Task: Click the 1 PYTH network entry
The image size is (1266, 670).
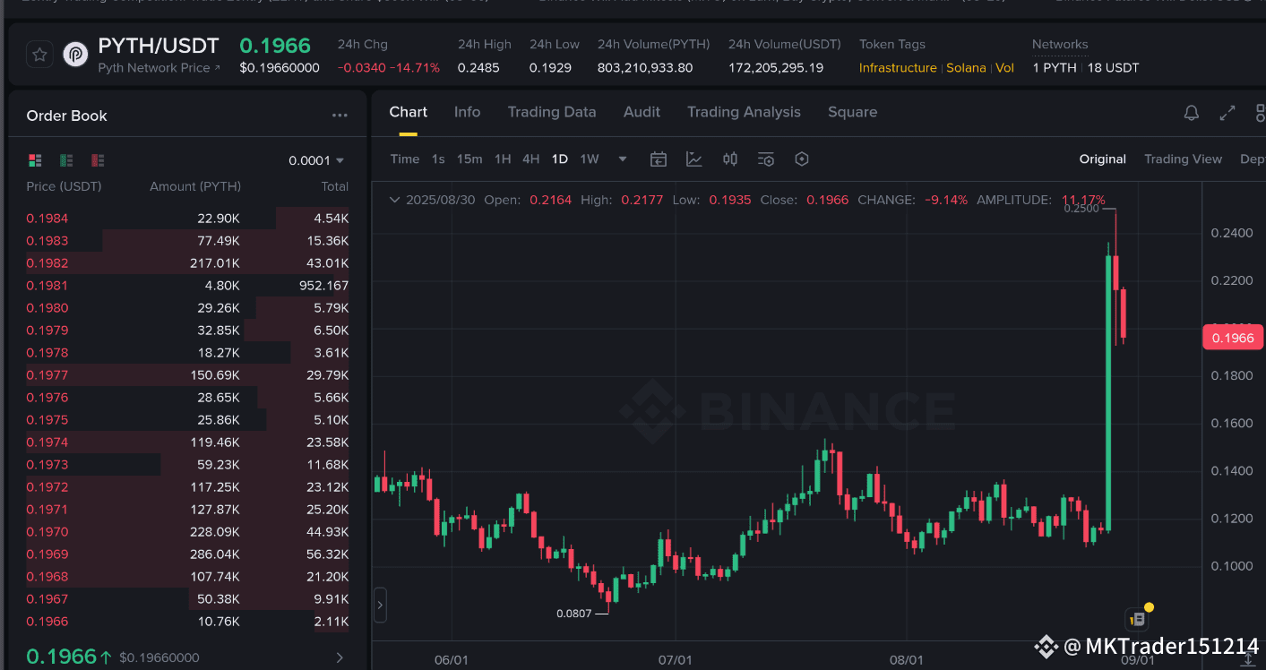Action: (x=1055, y=68)
